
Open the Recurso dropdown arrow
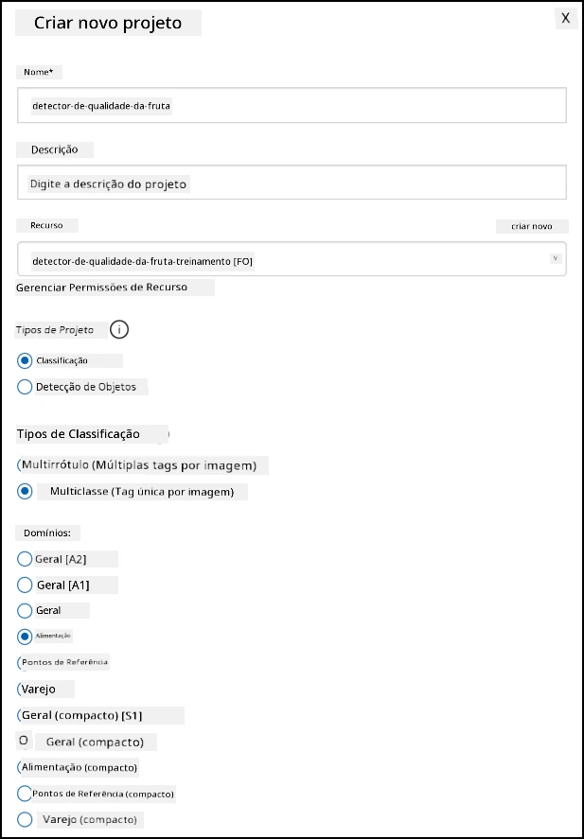555,258
